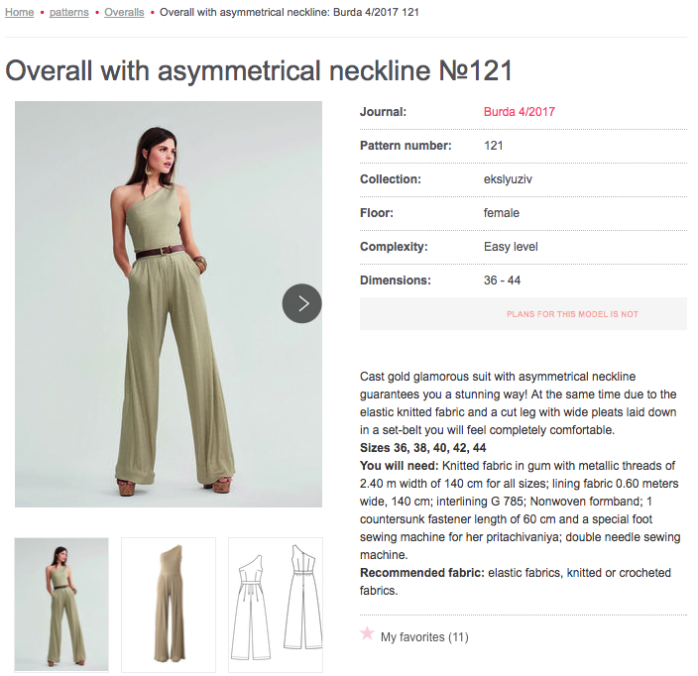Image resolution: width=698 pixels, height=676 pixels.
Task: Select the jumpsuit on mannequin thumbnail
Action: (x=169, y=605)
